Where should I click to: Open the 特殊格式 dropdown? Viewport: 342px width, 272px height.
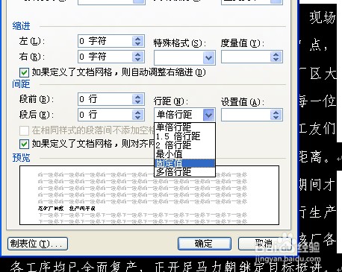pyautogui.click(x=208, y=58)
